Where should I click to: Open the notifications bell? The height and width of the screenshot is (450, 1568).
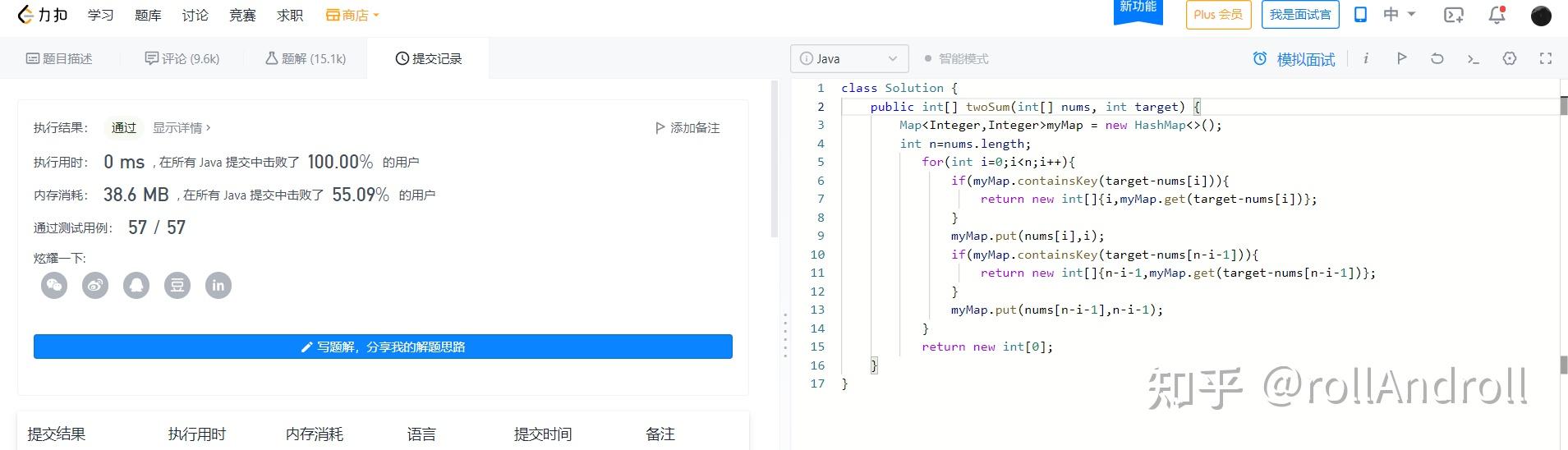(1497, 15)
